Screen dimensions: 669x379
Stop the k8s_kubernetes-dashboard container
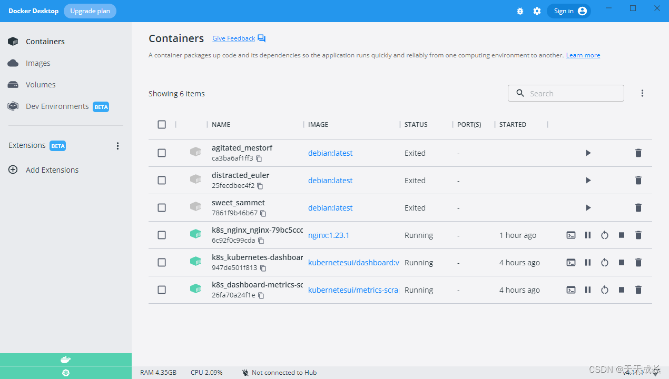[622, 263]
